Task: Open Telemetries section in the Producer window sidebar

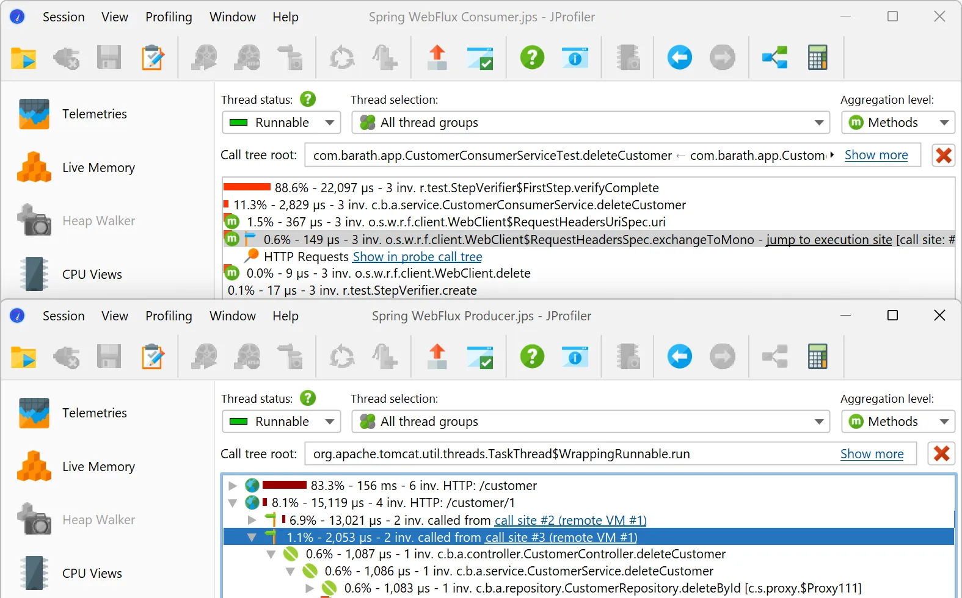Action: click(x=73, y=413)
